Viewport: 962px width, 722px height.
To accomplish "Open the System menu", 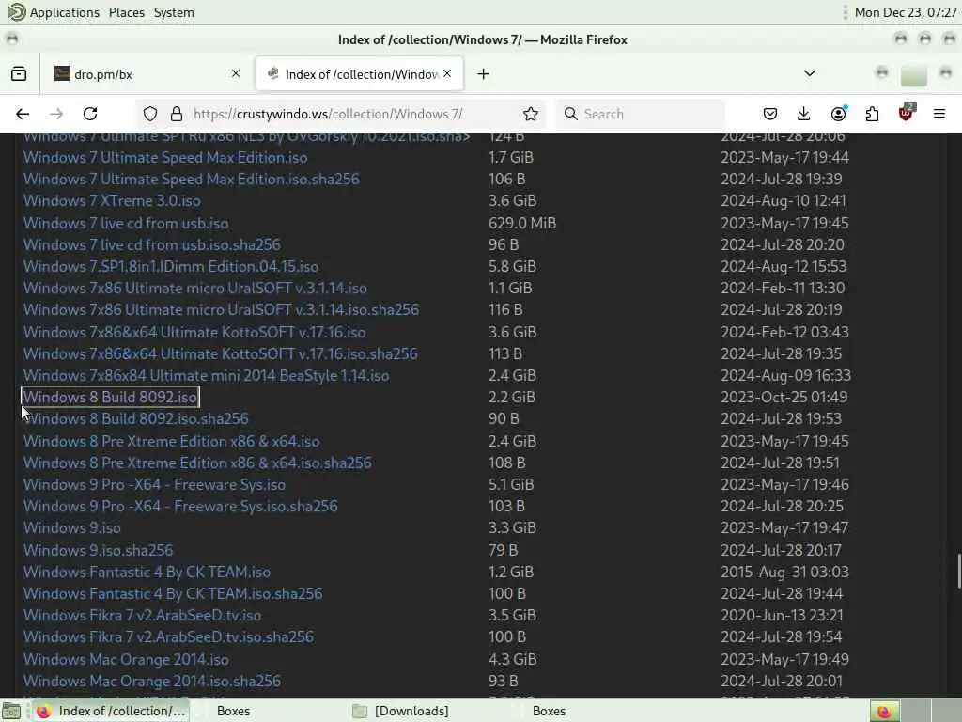I will click(174, 12).
